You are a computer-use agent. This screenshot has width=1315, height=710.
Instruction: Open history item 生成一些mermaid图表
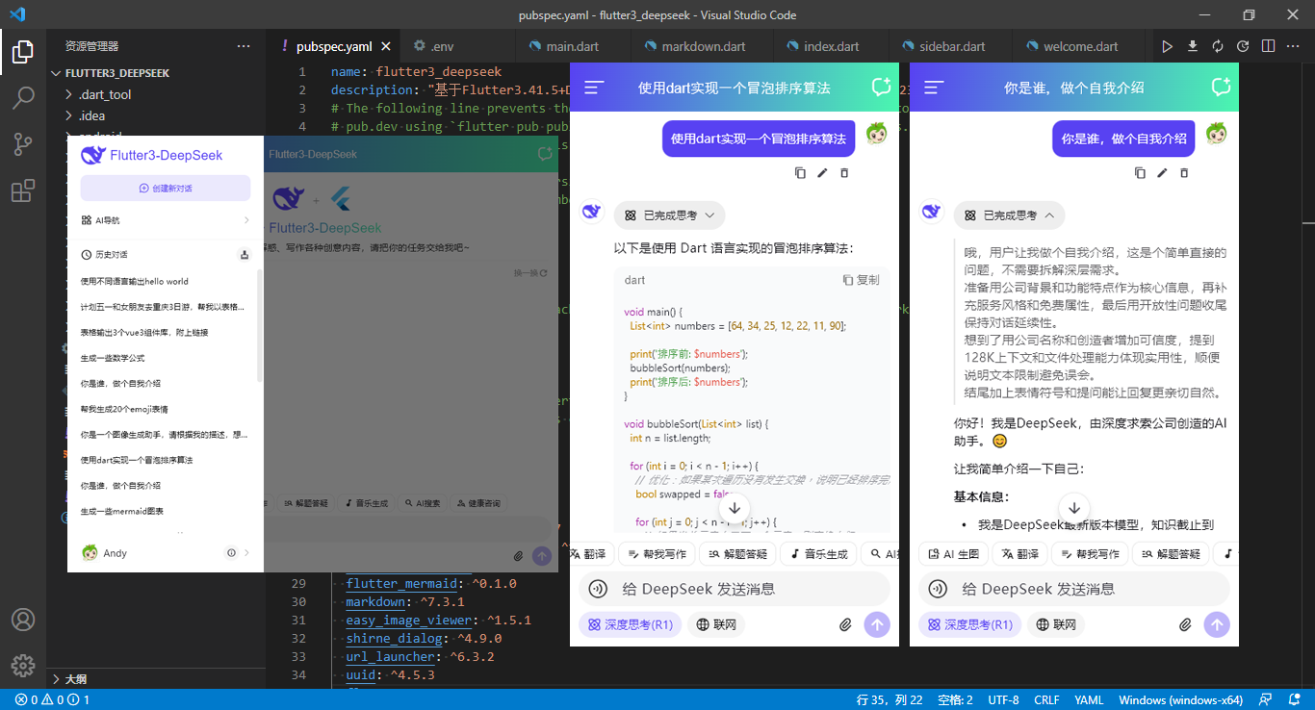pos(122,511)
